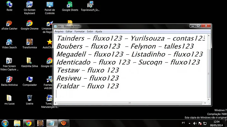The image size is (227, 127).
Task: Click on the word Fraldar
Action: point(68,86)
